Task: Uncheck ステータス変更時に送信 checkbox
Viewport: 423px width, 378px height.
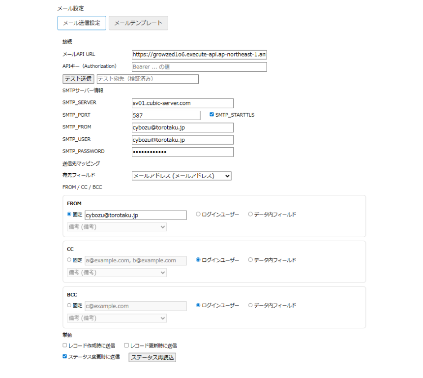Action: point(65,357)
